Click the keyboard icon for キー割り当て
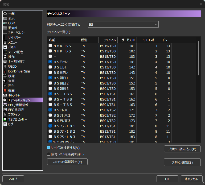 point(5,61)
